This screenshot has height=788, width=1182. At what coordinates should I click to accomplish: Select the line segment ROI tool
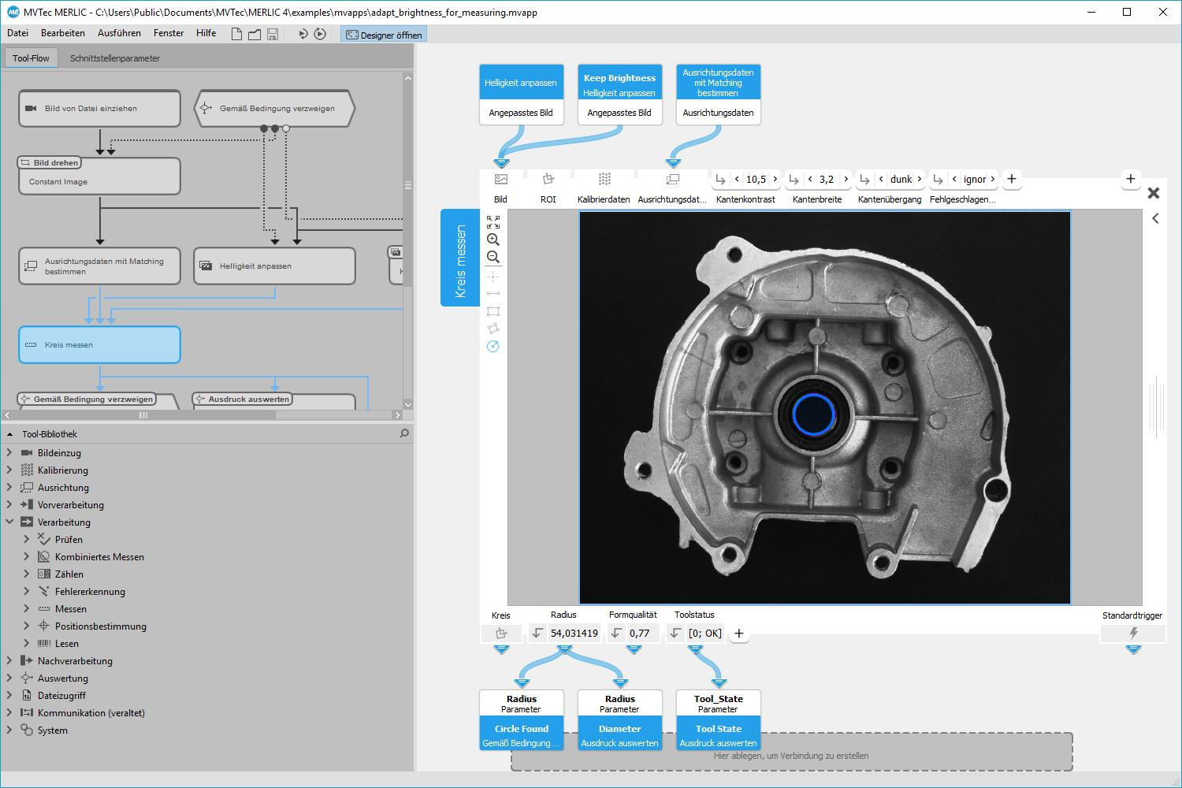493,294
